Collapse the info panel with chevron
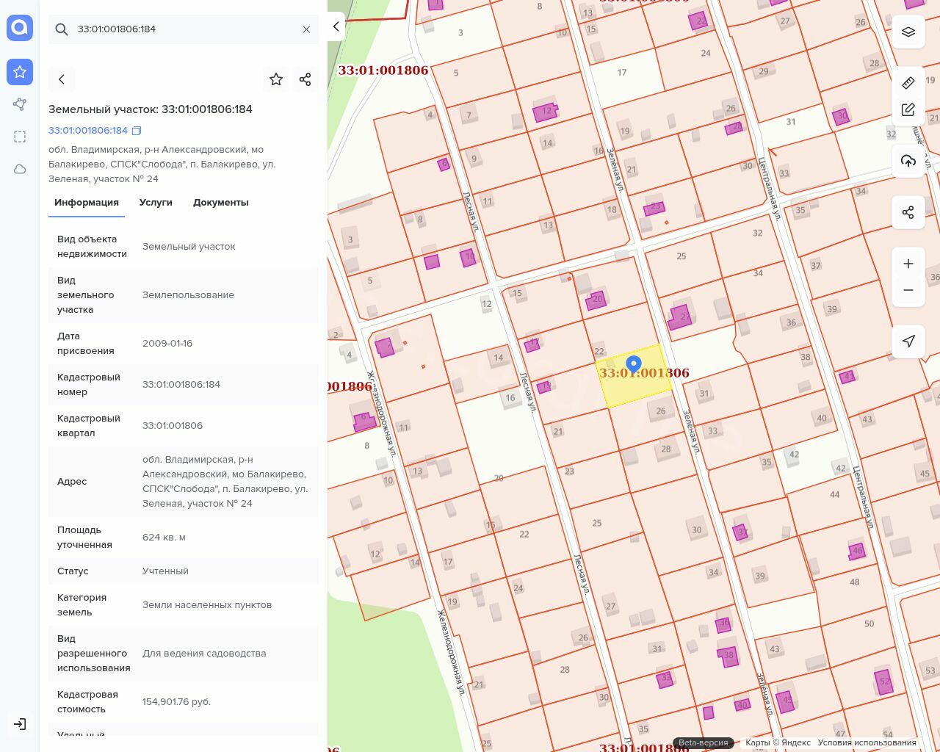Image resolution: width=940 pixels, height=752 pixels. tap(336, 26)
